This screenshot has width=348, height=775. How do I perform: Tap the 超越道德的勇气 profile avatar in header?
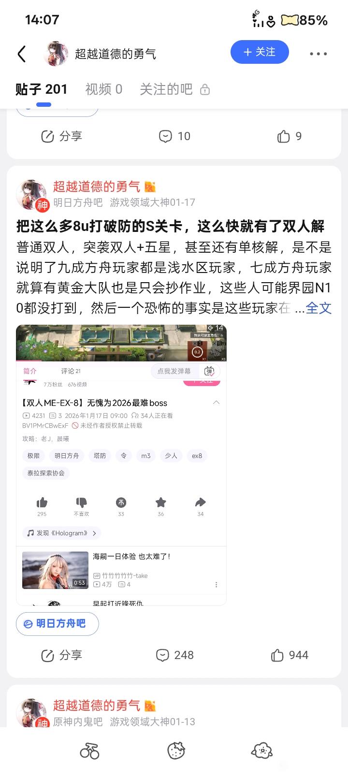tap(56, 54)
